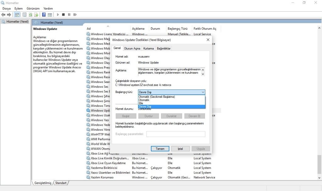
Task: Click the Tamam button
Action: tap(160, 149)
